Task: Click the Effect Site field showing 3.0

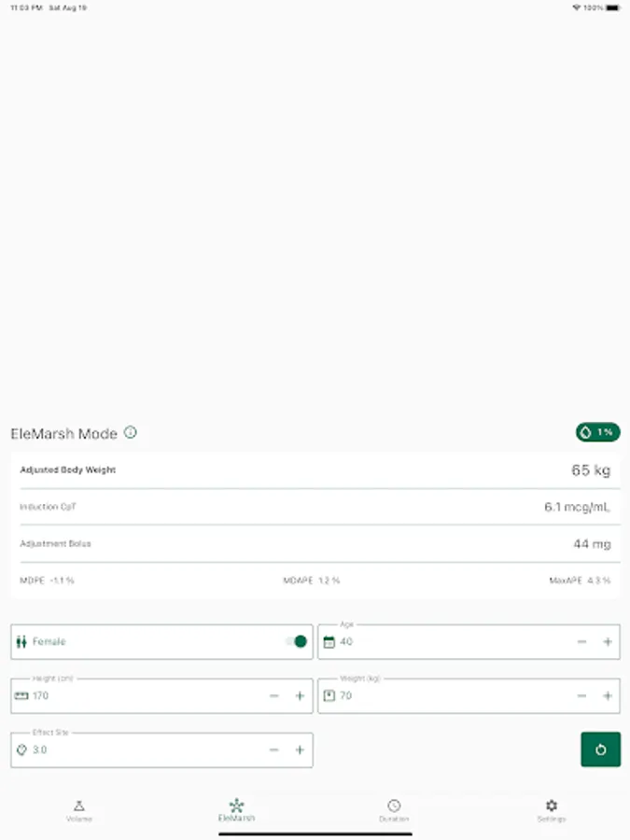Action: coord(161,749)
